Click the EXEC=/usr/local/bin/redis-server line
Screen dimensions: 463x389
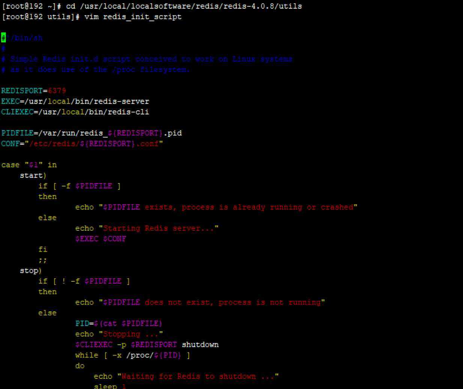pos(75,101)
